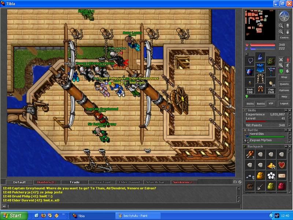
Task: Zoom in the minimap
Action: (x=281, y=32)
